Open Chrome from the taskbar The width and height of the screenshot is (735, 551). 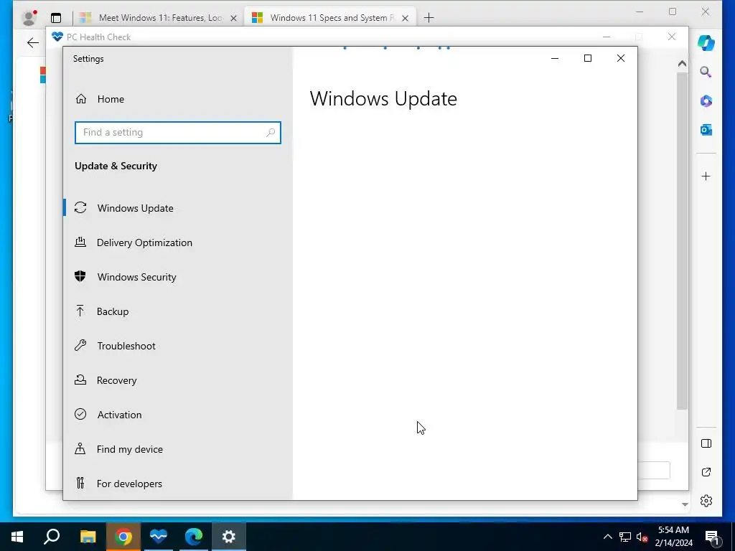(123, 537)
